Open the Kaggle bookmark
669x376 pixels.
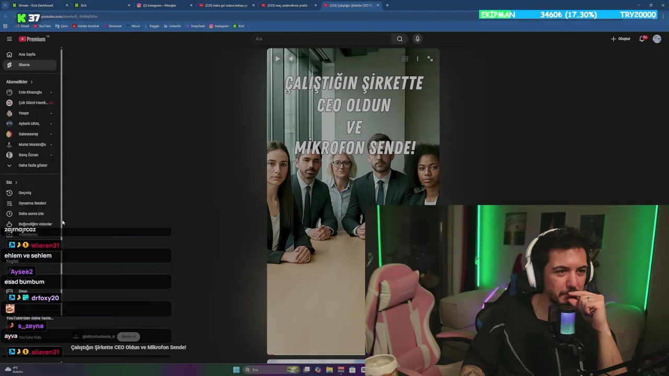coord(152,26)
